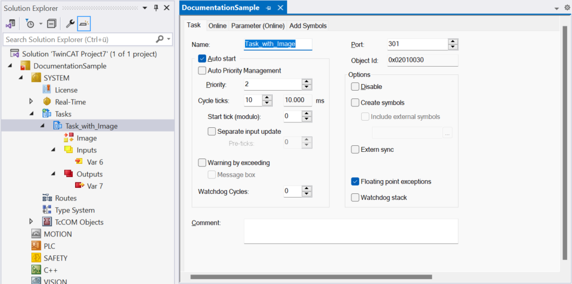Collapse the Tasks node

click(31, 113)
